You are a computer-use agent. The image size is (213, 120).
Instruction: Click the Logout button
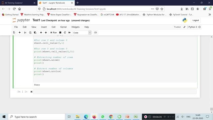[196, 20]
